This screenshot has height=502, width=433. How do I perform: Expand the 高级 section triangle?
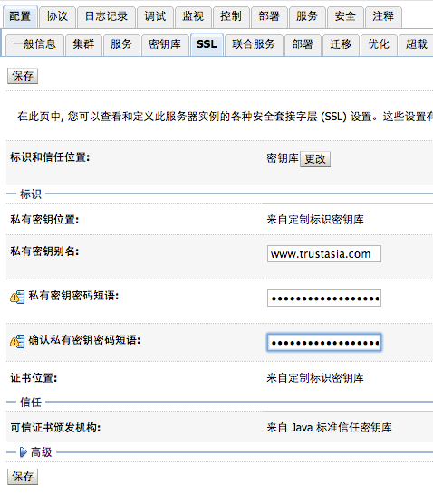[x=23, y=452]
